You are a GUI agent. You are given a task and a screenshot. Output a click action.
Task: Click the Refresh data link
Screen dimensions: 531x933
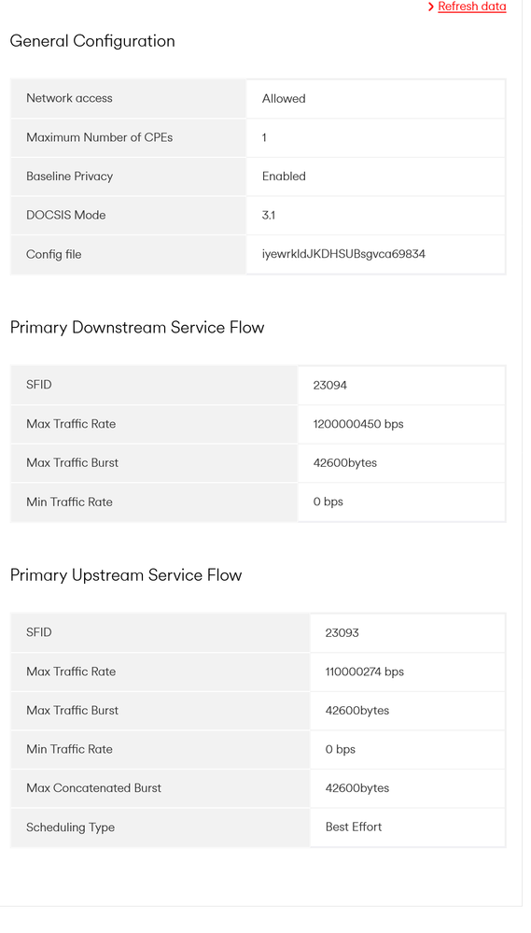[471, 7]
